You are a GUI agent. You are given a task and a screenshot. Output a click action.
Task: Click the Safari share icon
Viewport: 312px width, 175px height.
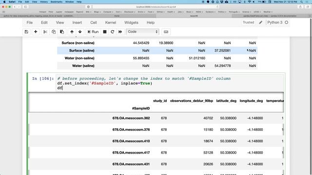click(x=300, y=7)
